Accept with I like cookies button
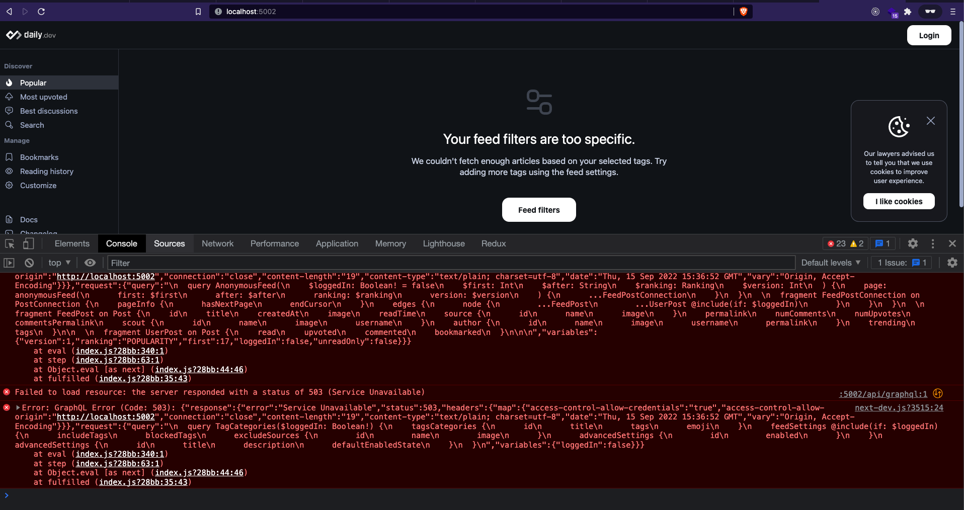964x510 pixels. pyautogui.click(x=899, y=201)
